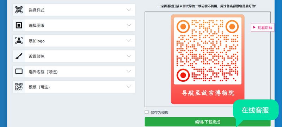Click the paintbrush icon for 设置颜色
Screen dimensions: 282x127
pyautogui.click(x=19, y=56)
